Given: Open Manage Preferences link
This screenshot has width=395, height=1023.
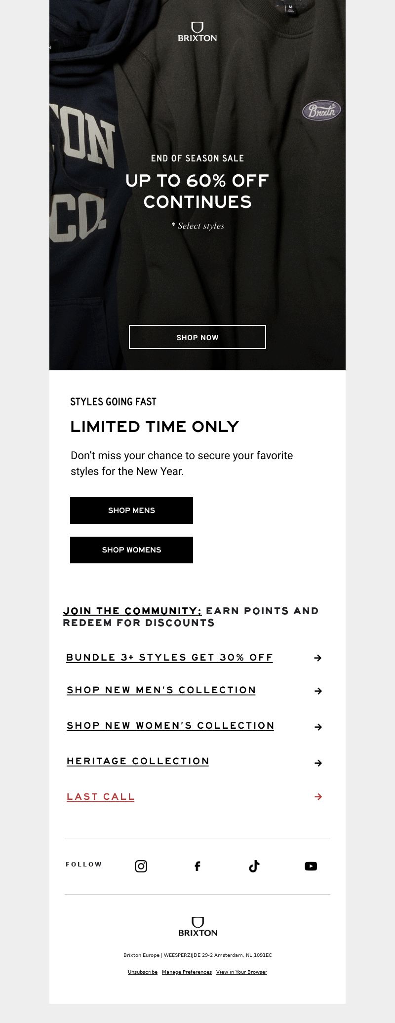Looking at the screenshot, I should pos(187,972).
